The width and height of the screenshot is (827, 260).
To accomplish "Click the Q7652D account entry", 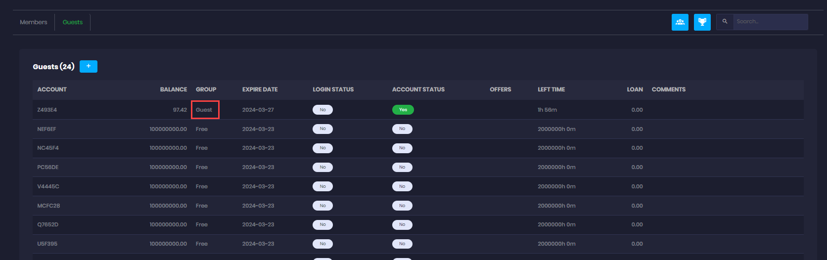I will click(48, 224).
